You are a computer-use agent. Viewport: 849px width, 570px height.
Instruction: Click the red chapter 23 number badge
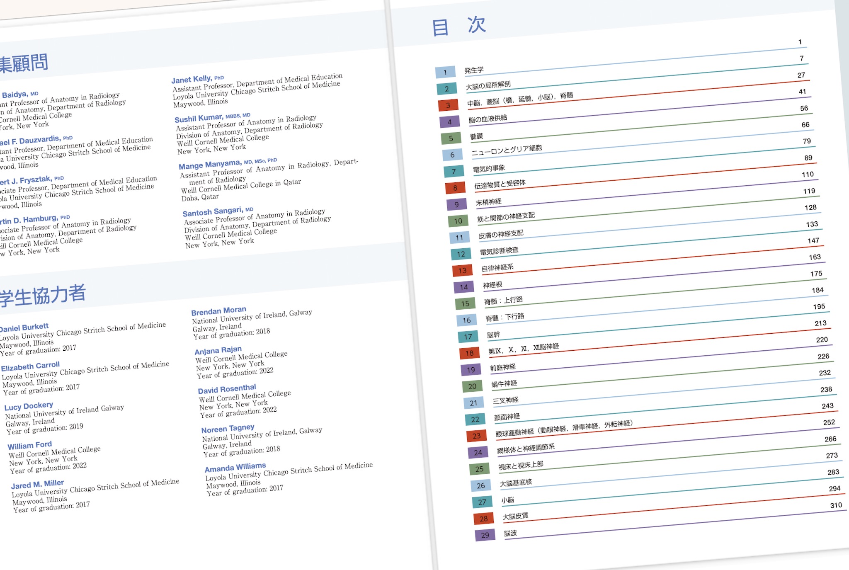click(476, 436)
